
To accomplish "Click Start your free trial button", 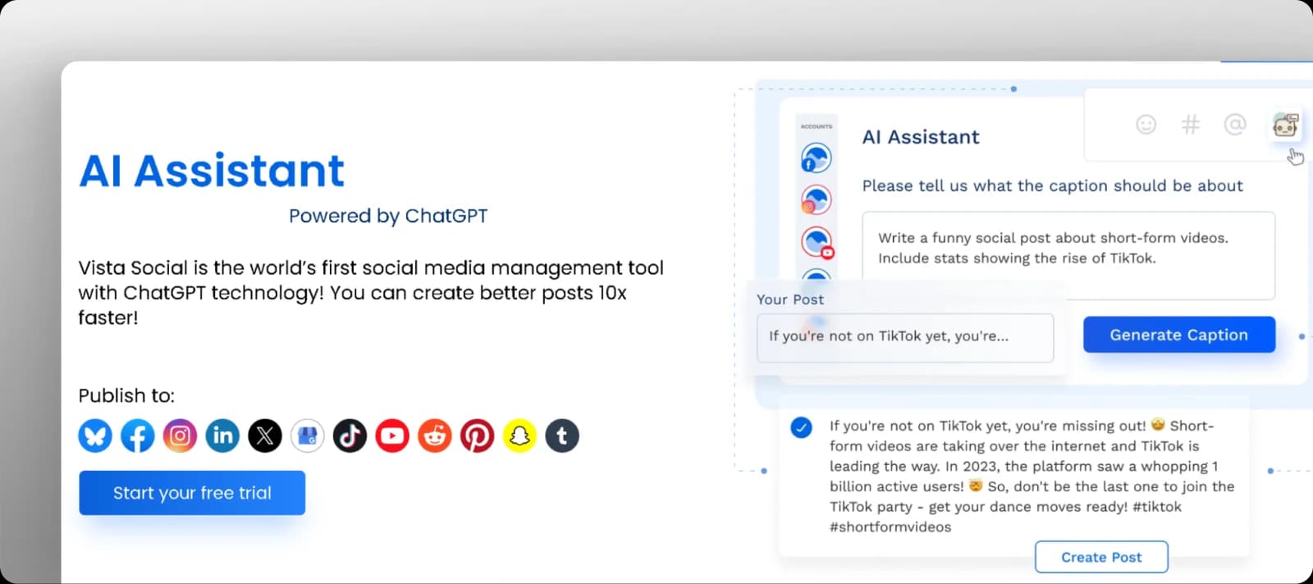I will 192,493.
